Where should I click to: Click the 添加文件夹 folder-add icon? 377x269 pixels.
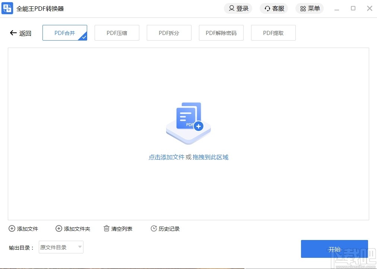pyautogui.click(x=58, y=229)
